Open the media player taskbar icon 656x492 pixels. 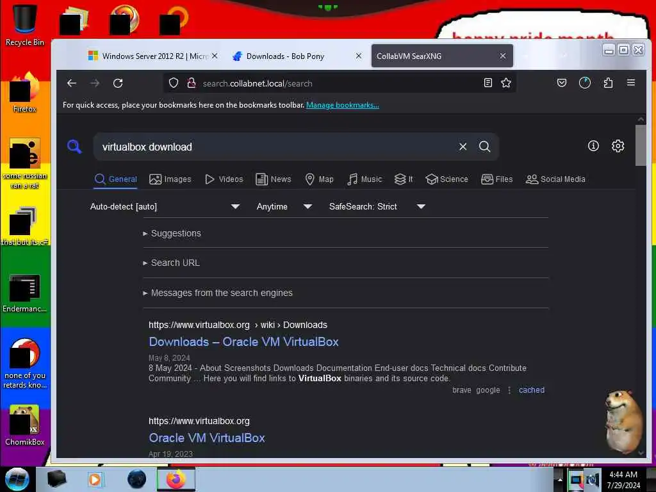tap(95, 479)
